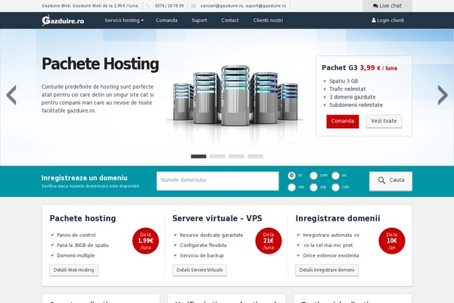Click the Cauta domain search button

pos(390,181)
